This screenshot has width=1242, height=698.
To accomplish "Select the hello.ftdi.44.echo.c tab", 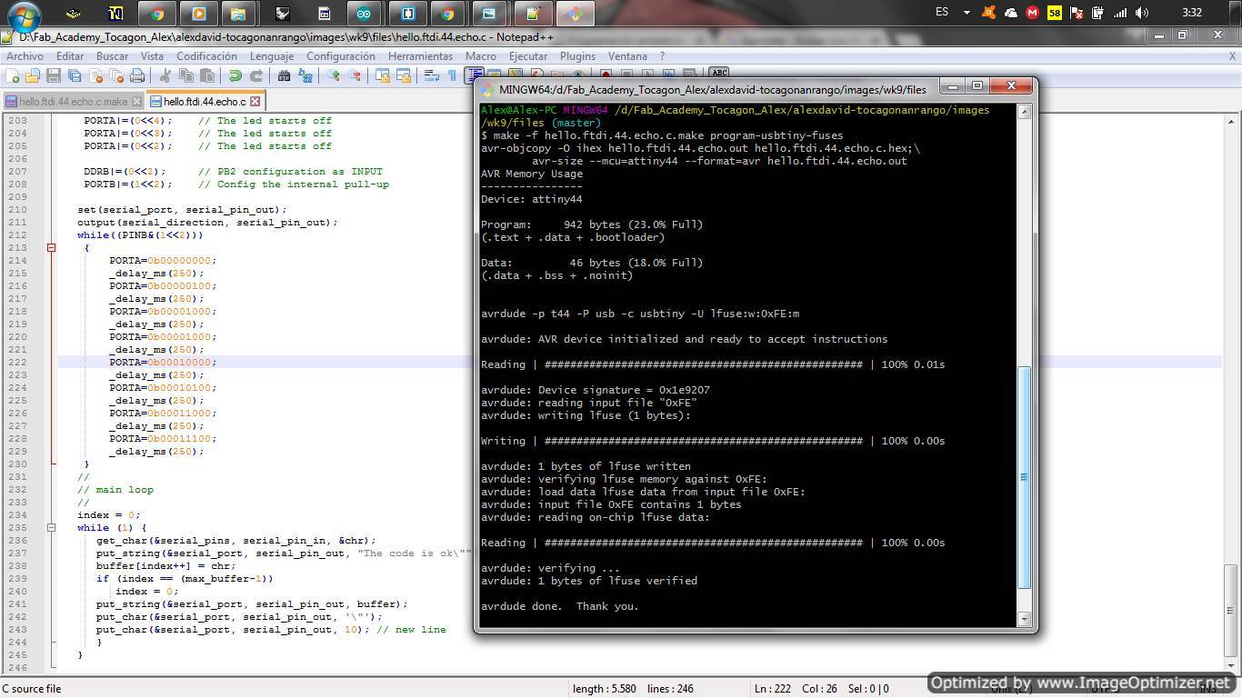I will (205, 102).
